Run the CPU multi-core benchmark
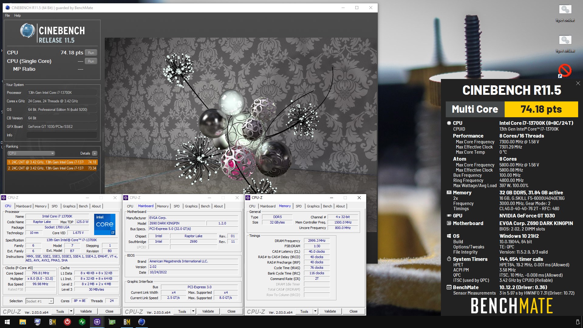This screenshot has height=328, width=583. (x=91, y=53)
